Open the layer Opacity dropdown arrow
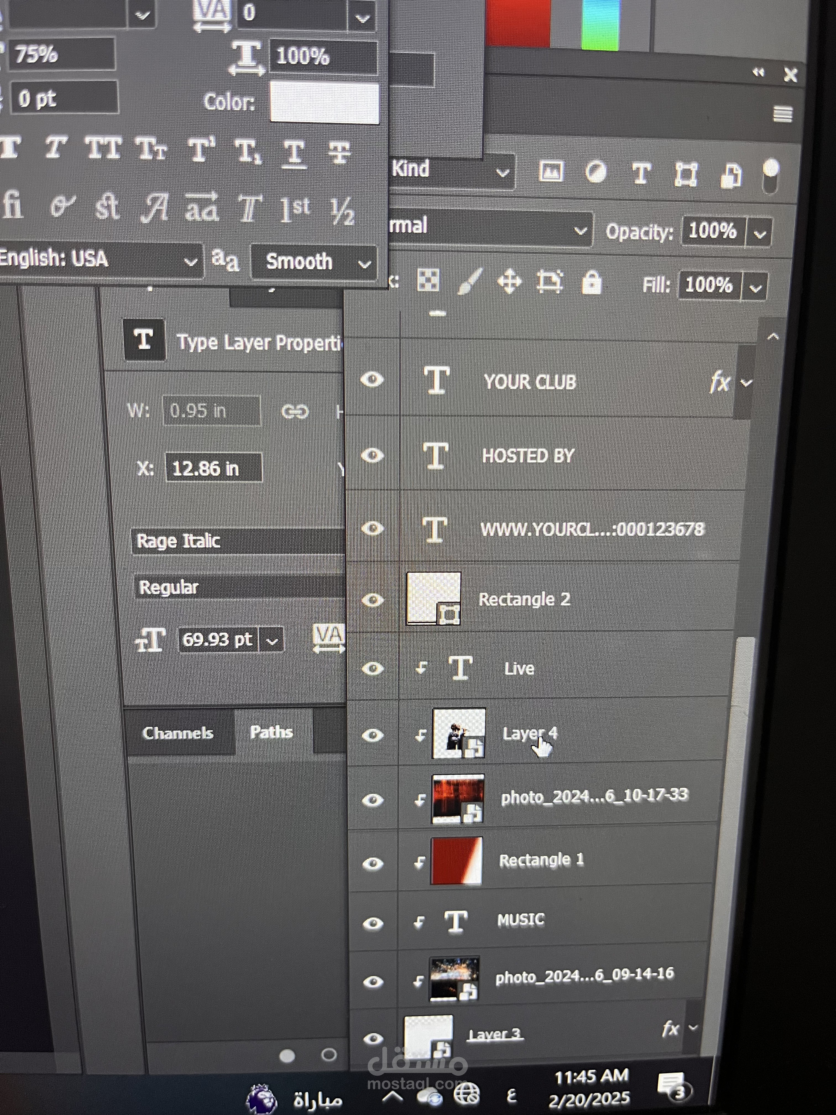Viewport: 836px width, 1115px height. coord(760,233)
